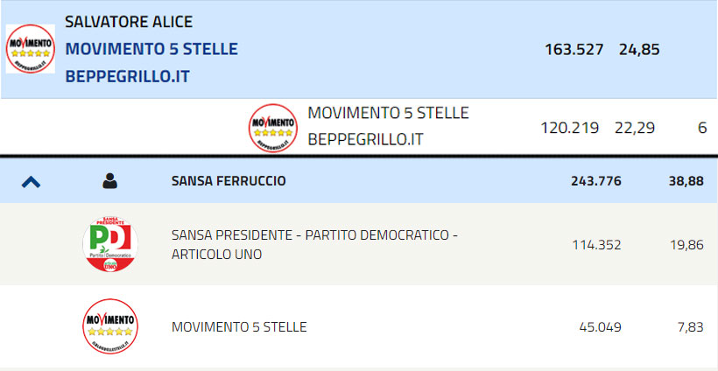Click the Salvatore Alice Movimento logo
Image resolution: width=718 pixels, height=371 pixels.
(31, 49)
